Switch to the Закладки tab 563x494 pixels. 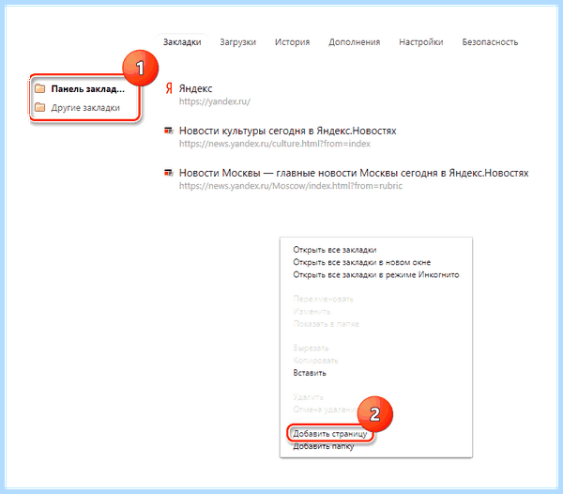(182, 42)
